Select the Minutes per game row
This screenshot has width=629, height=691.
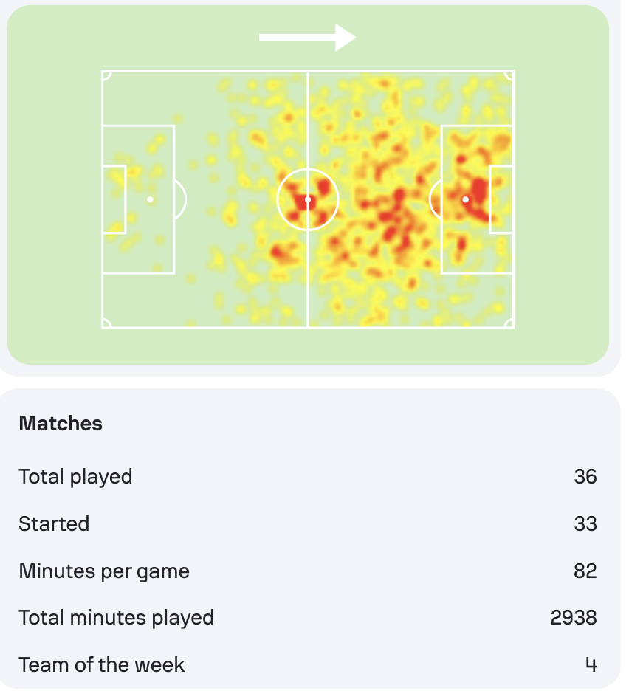coord(308,571)
